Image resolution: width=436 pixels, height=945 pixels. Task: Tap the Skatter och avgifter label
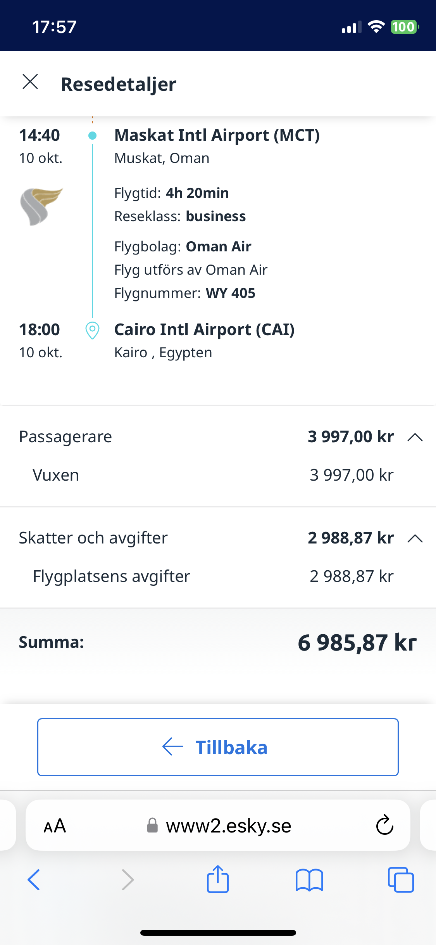93,538
